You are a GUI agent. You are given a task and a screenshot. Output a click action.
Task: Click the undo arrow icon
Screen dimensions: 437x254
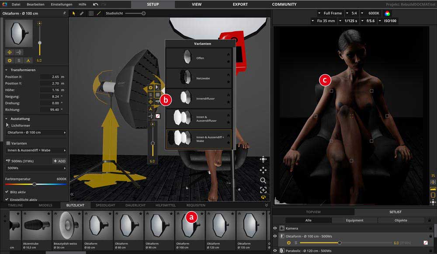(95, 4)
